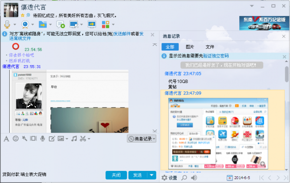This screenshot has height=183, width=290.
Task: Search message history magnifier icon
Action: click(184, 178)
